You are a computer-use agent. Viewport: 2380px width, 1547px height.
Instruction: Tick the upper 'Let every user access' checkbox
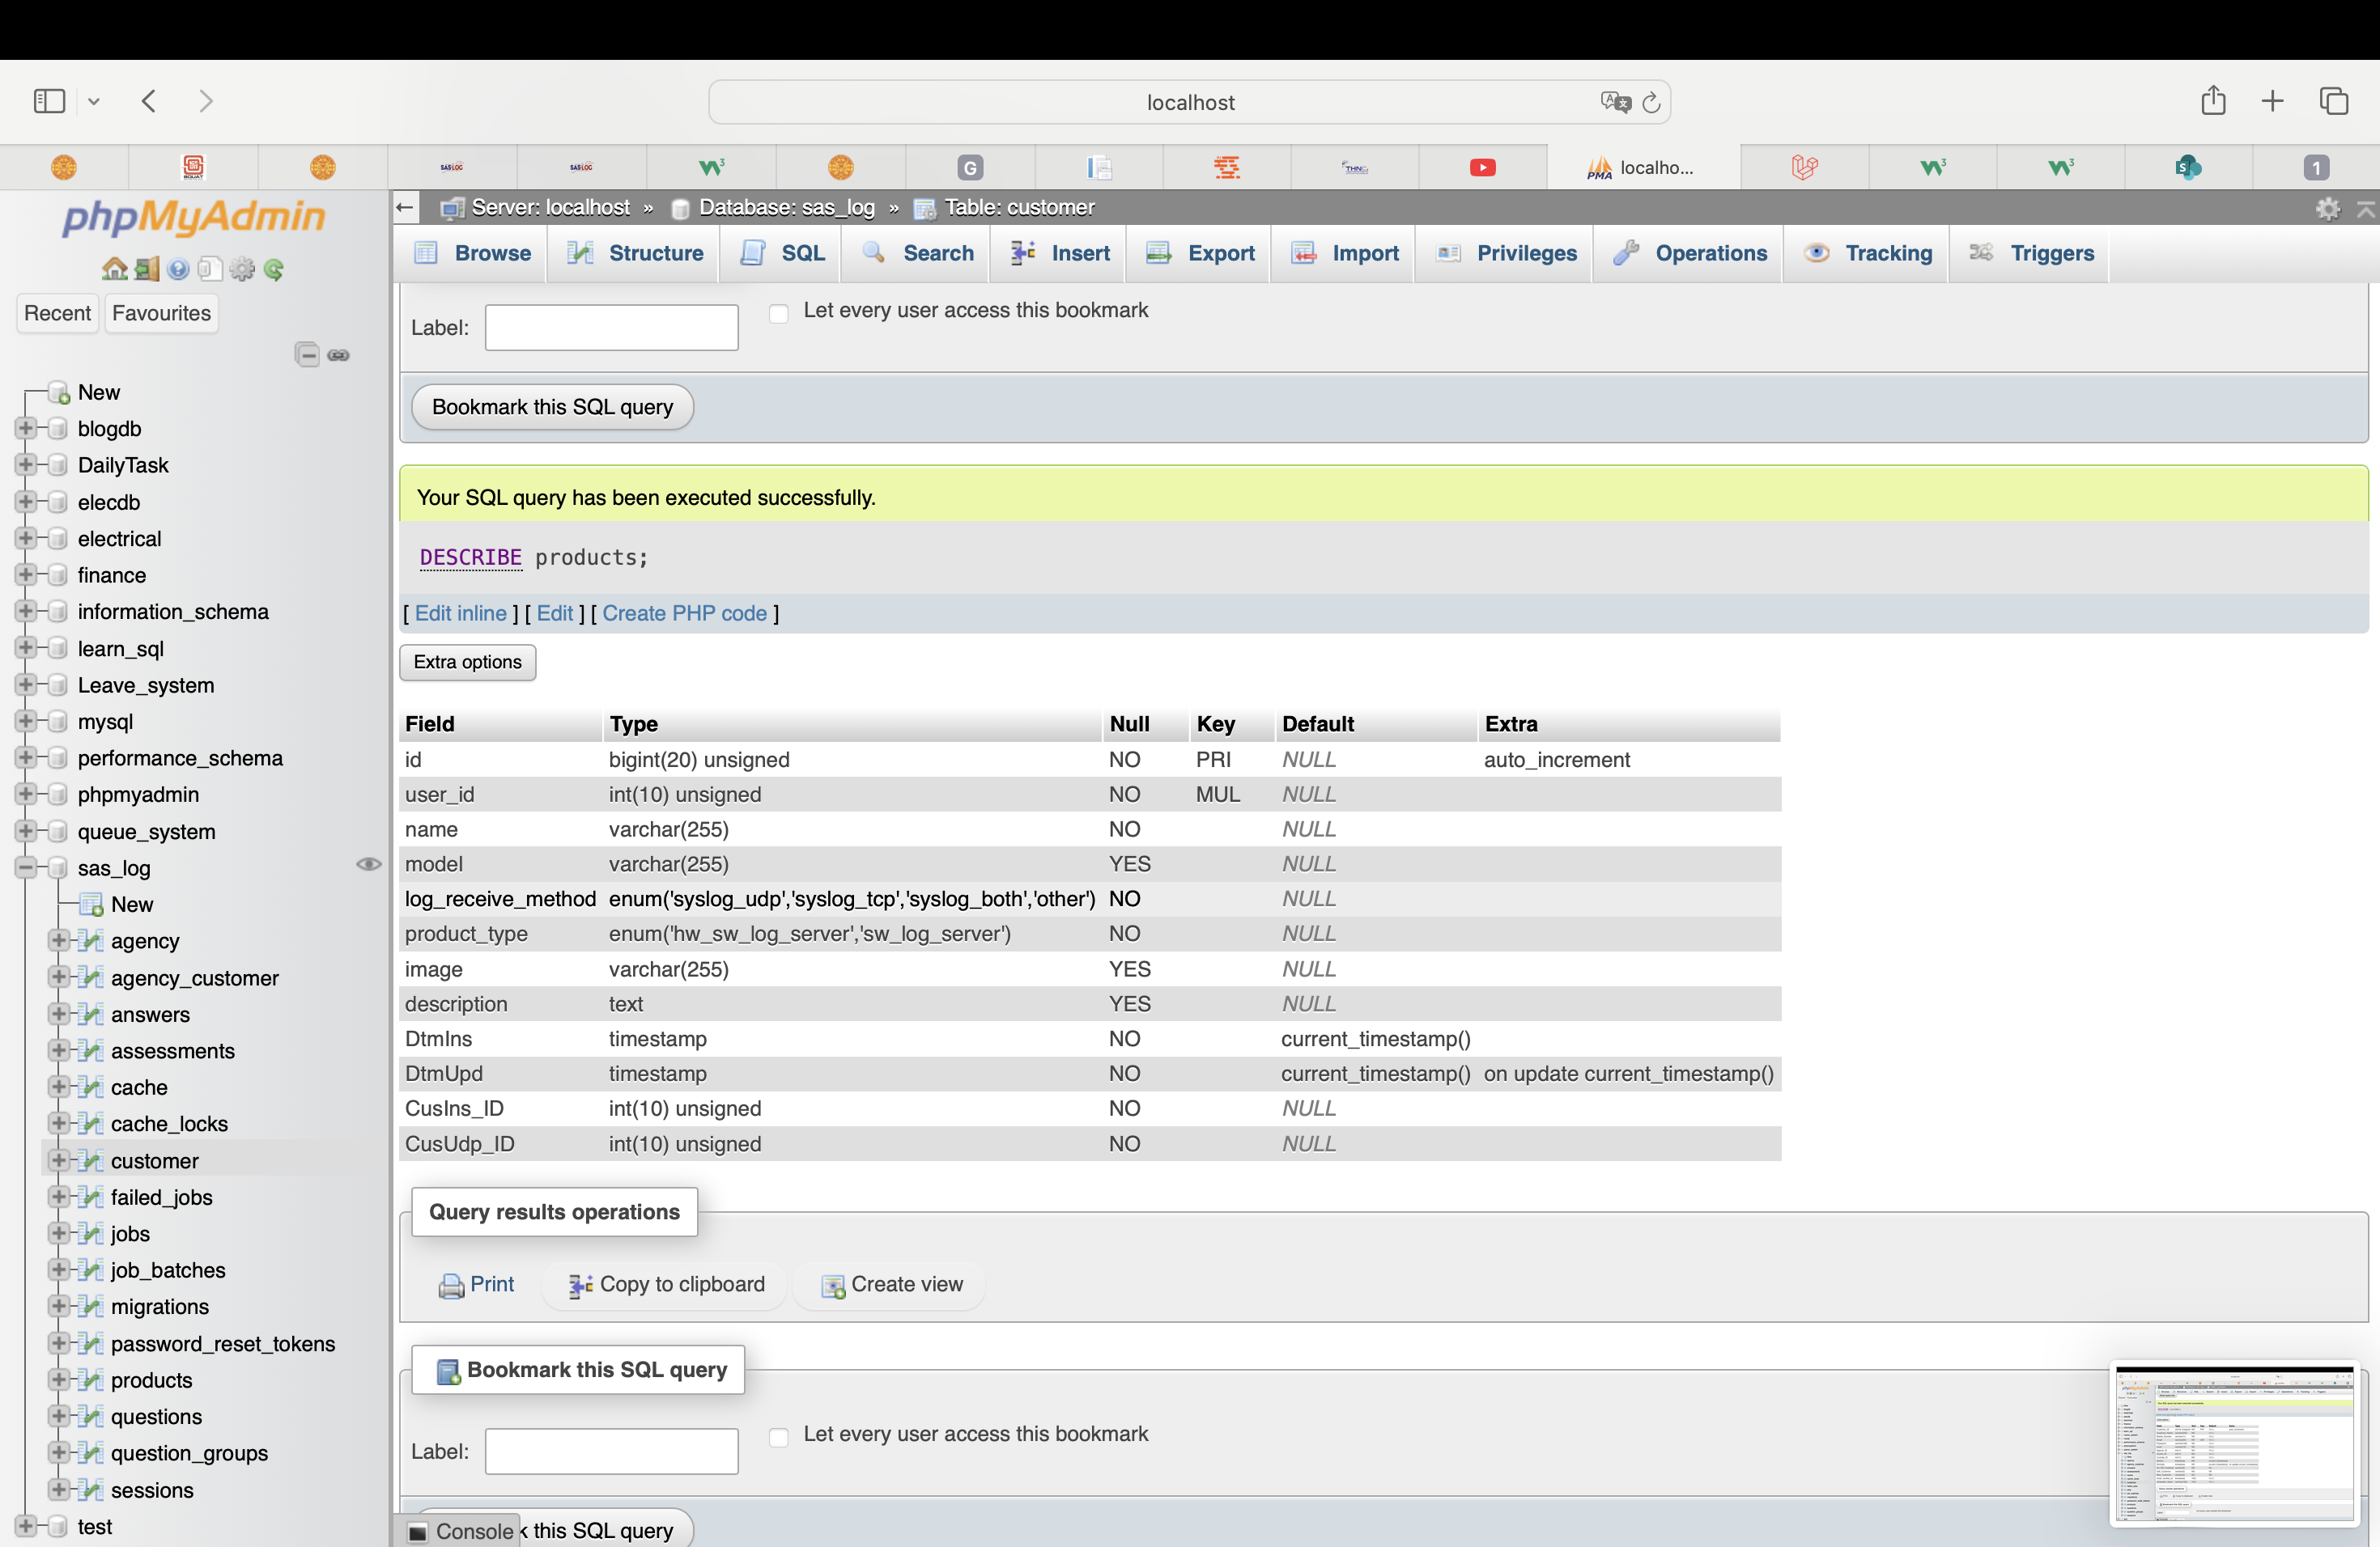coord(779,313)
